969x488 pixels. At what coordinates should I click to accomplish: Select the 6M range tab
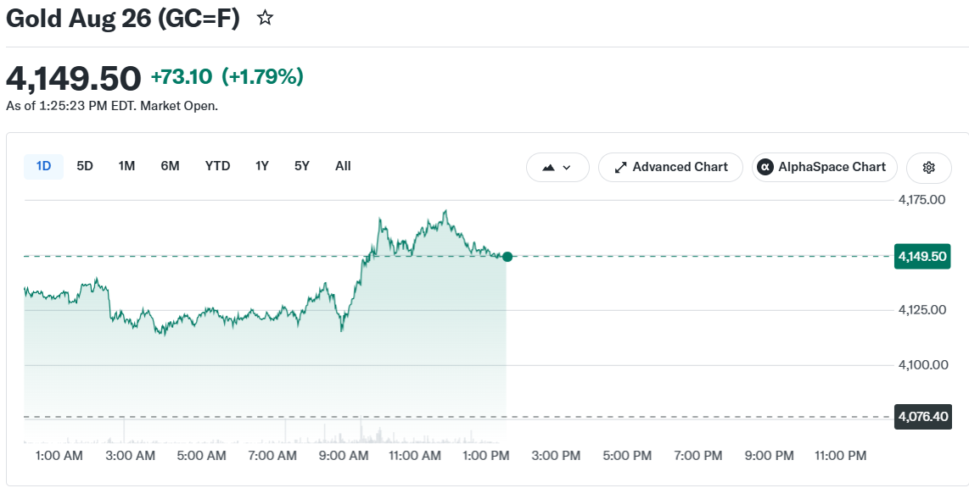click(170, 167)
